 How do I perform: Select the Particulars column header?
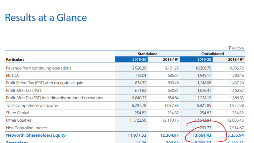click(15, 59)
